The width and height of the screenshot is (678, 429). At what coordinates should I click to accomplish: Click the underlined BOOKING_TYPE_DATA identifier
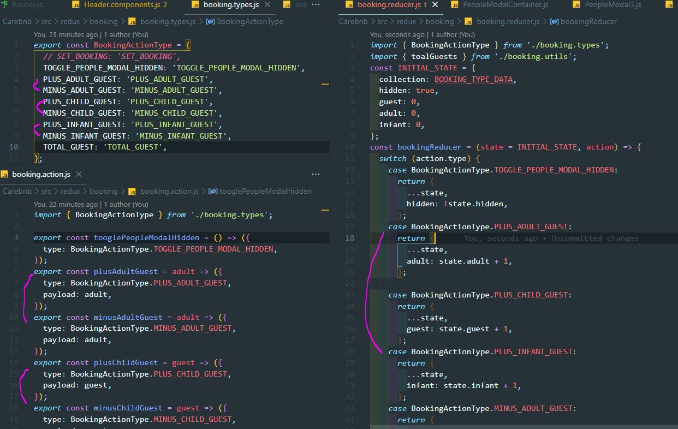[x=473, y=79]
